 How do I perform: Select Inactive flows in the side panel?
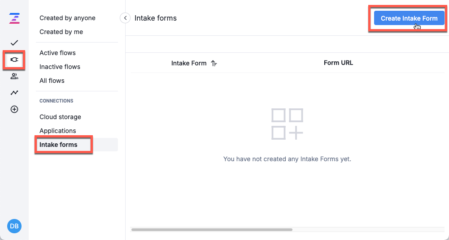coord(60,67)
